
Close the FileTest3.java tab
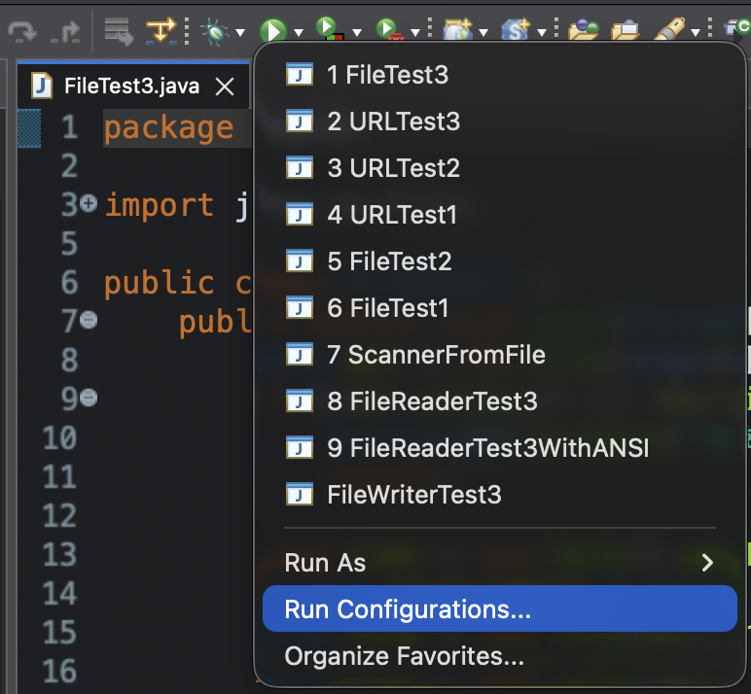[225, 87]
